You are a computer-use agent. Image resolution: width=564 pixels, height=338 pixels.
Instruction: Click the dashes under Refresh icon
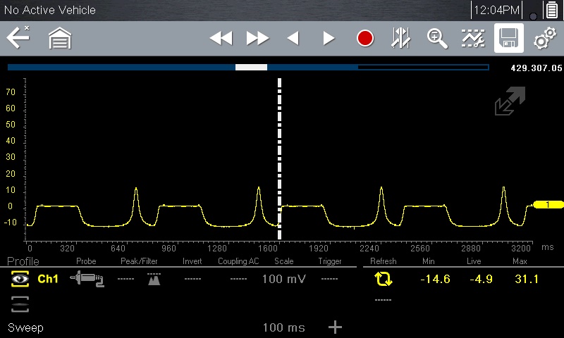coord(383,300)
